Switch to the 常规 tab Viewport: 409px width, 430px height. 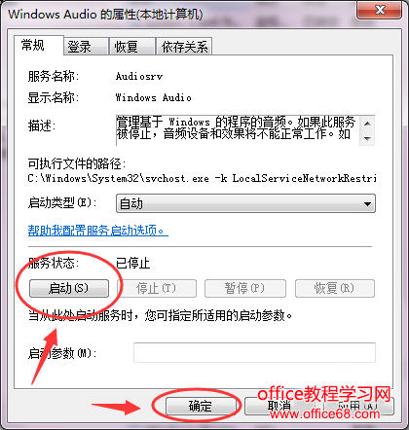click(33, 45)
